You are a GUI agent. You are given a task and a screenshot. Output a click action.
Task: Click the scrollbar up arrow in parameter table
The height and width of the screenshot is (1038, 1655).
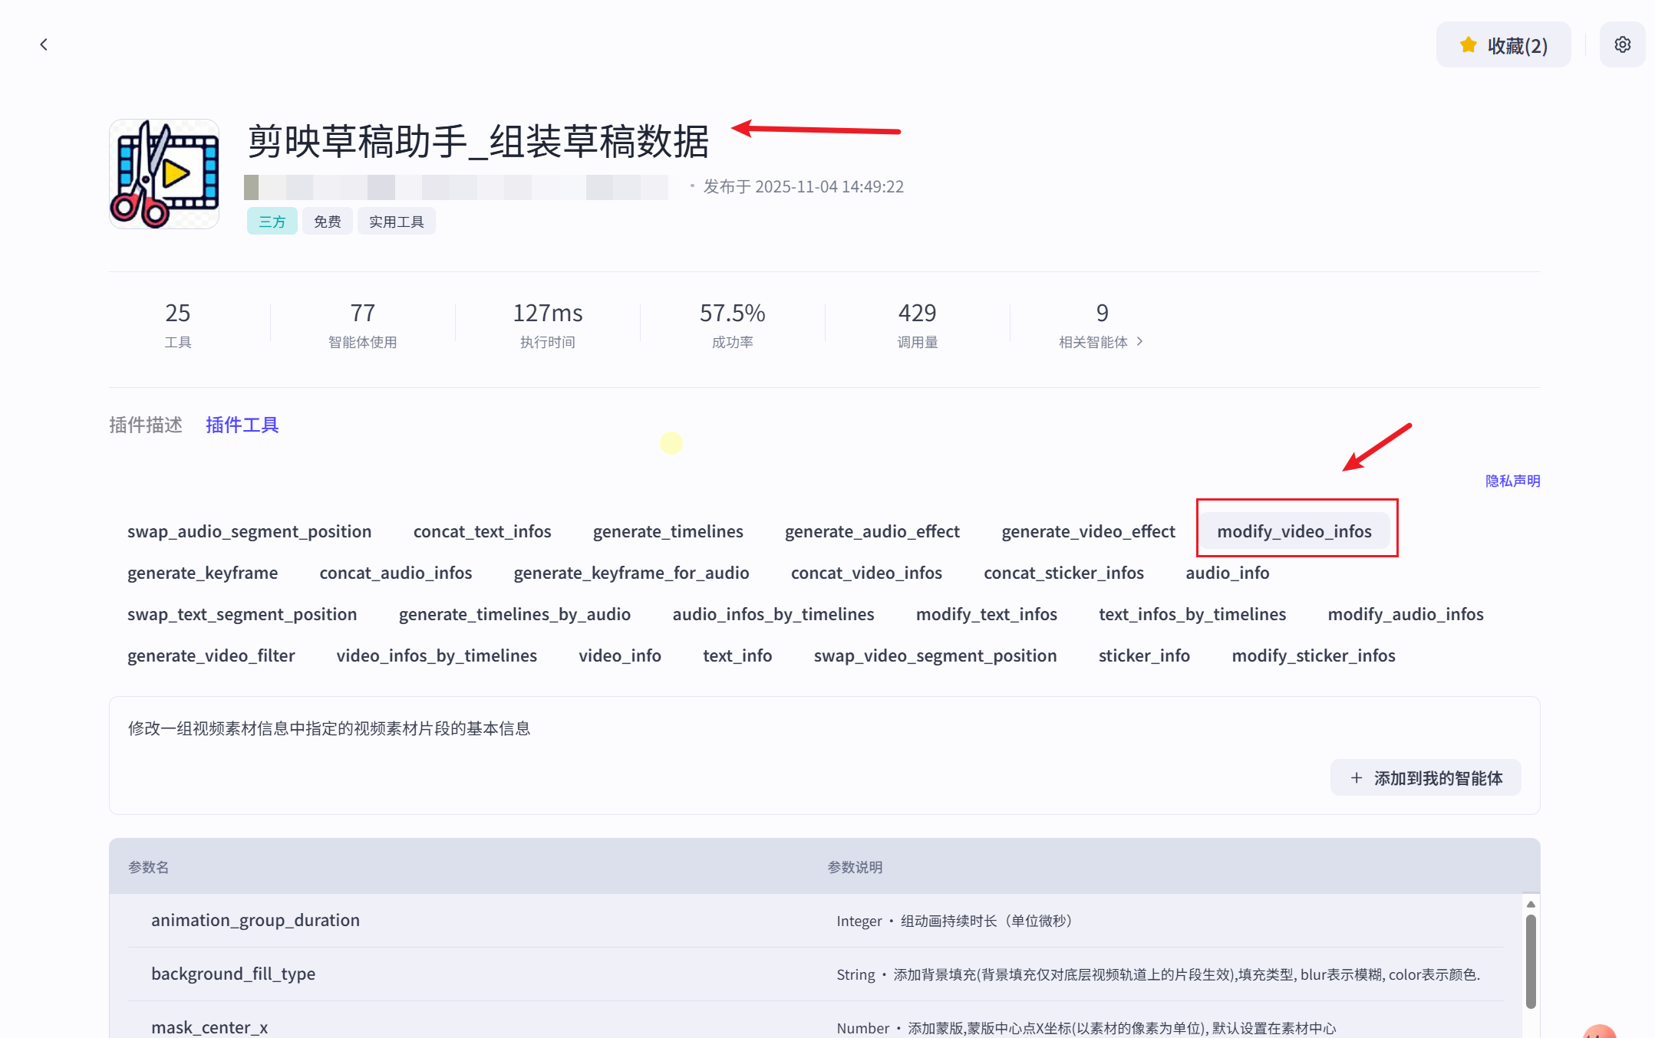(x=1530, y=905)
